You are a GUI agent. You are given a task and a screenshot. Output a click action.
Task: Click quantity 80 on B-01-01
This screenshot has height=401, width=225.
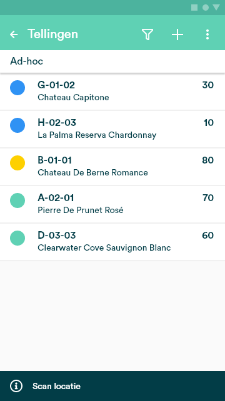tap(207, 160)
